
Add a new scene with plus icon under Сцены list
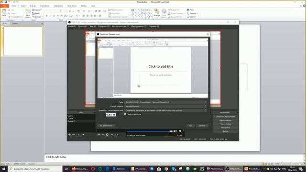click(69, 135)
